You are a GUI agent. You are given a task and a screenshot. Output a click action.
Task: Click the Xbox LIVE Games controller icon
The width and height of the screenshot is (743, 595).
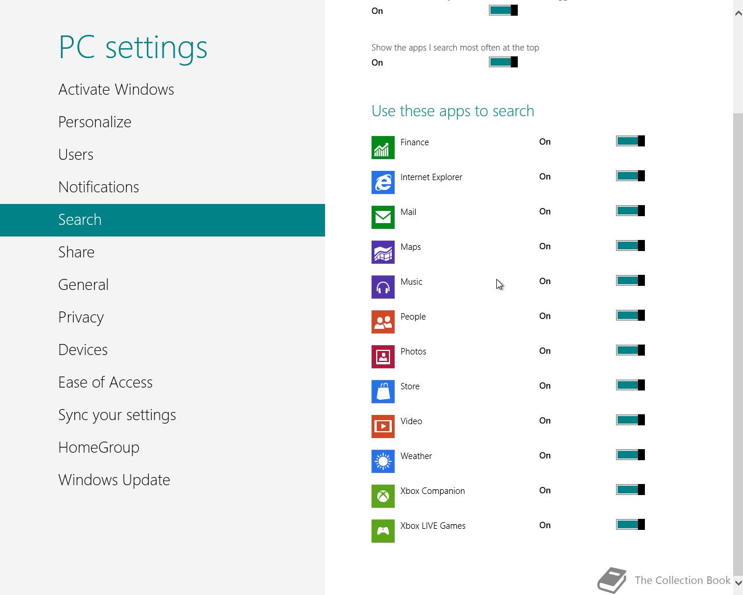click(x=383, y=531)
